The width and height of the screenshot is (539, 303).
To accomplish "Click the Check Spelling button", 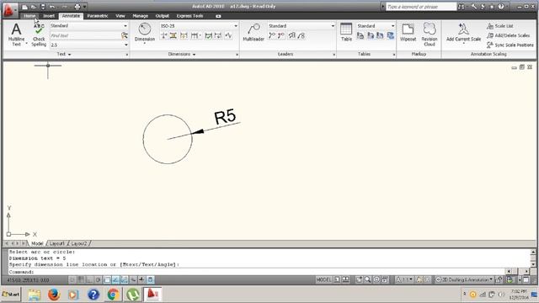I will [39, 35].
